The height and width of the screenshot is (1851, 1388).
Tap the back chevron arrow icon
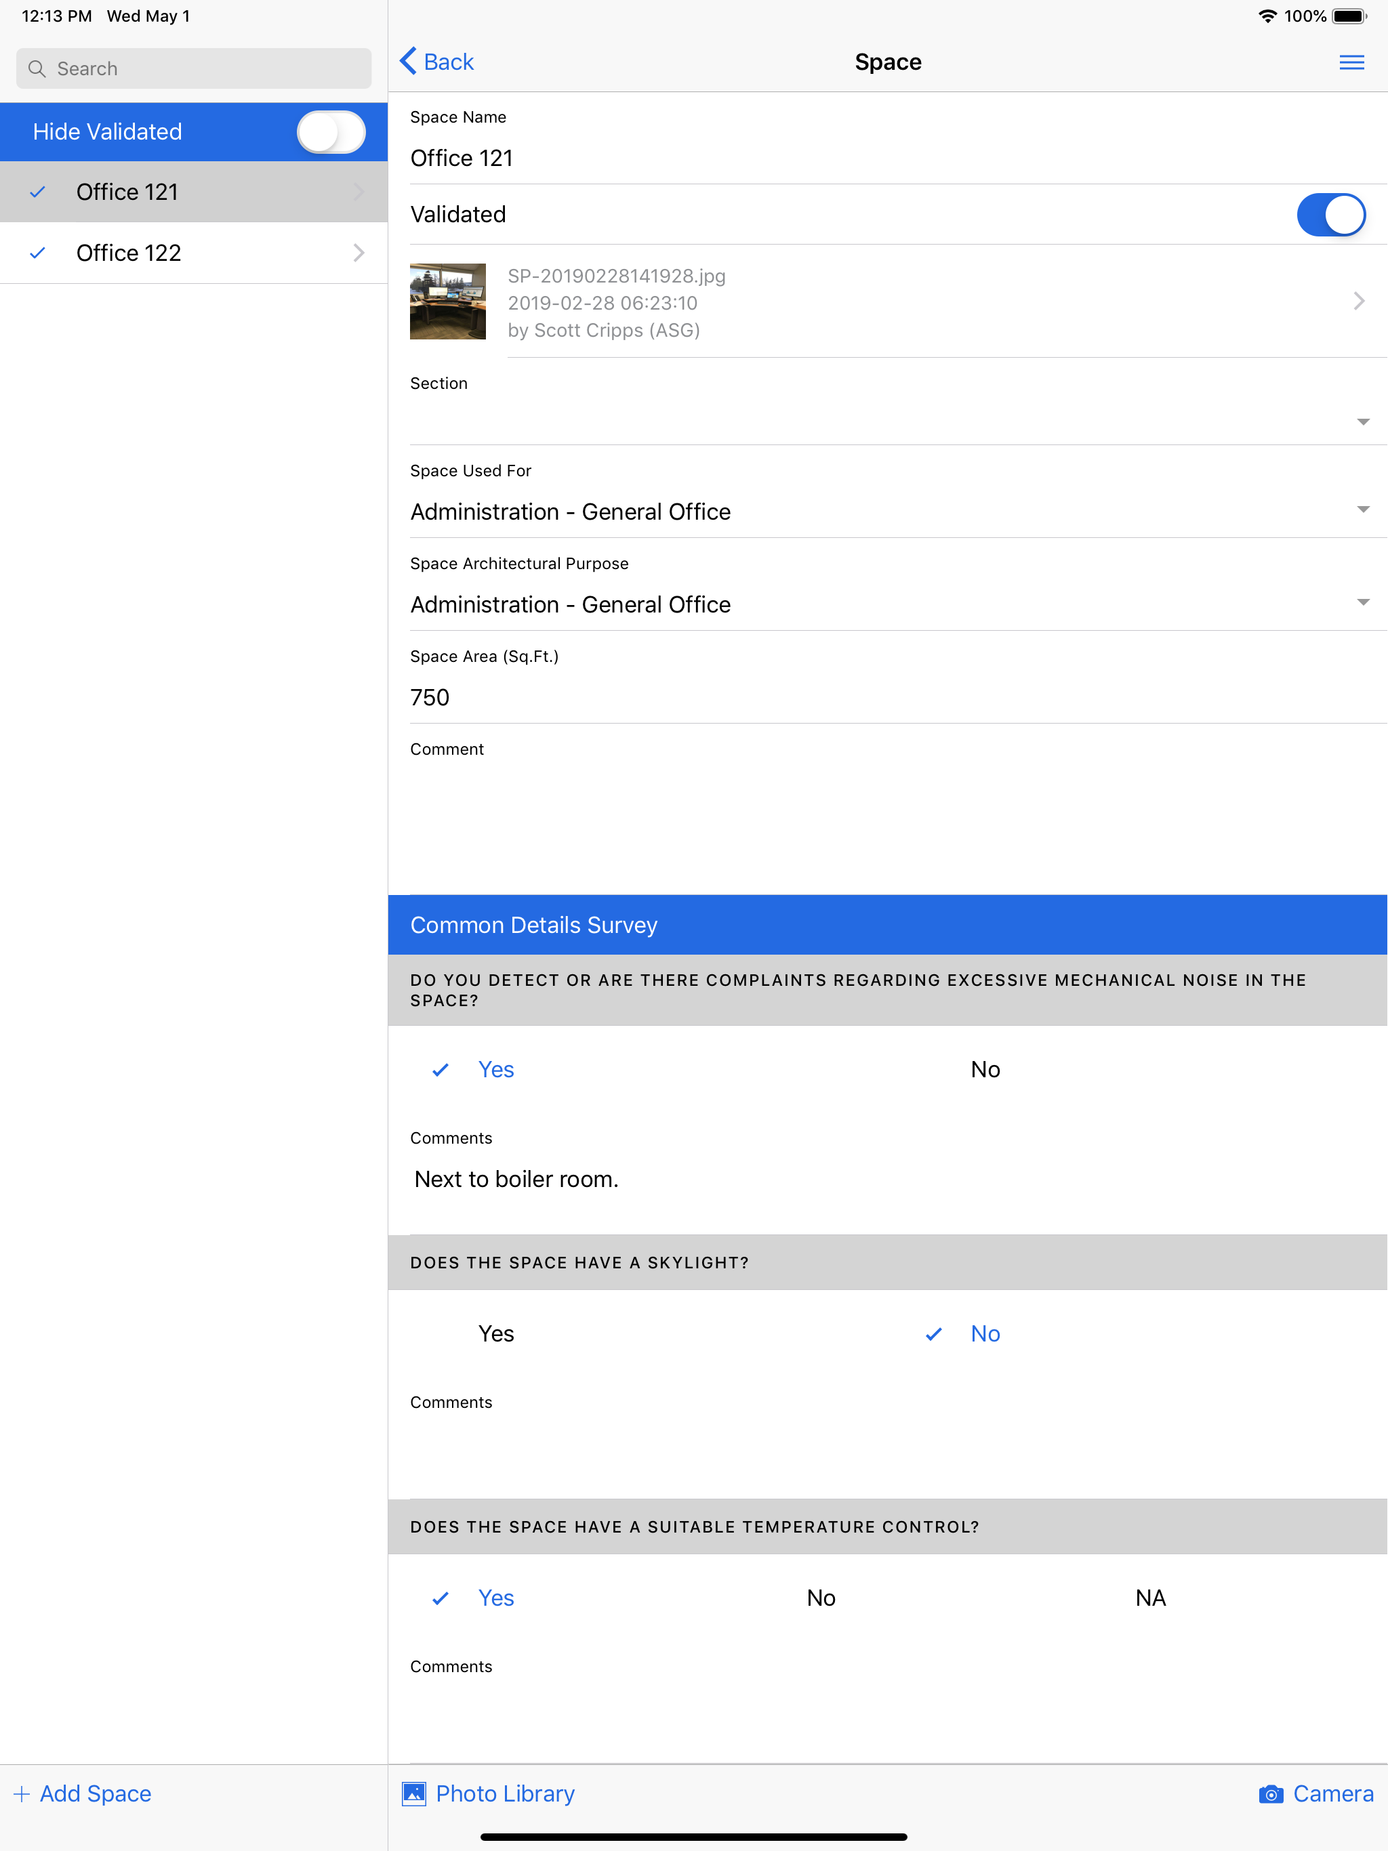[409, 61]
